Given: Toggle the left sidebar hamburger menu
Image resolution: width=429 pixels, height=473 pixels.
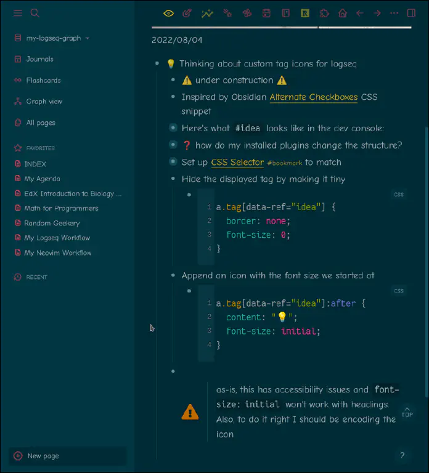Looking at the screenshot, I should click(18, 13).
